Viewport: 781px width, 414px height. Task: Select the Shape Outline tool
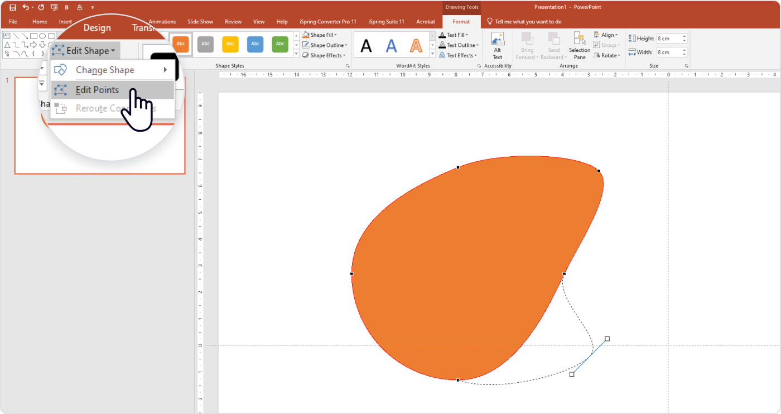pyautogui.click(x=325, y=45)
